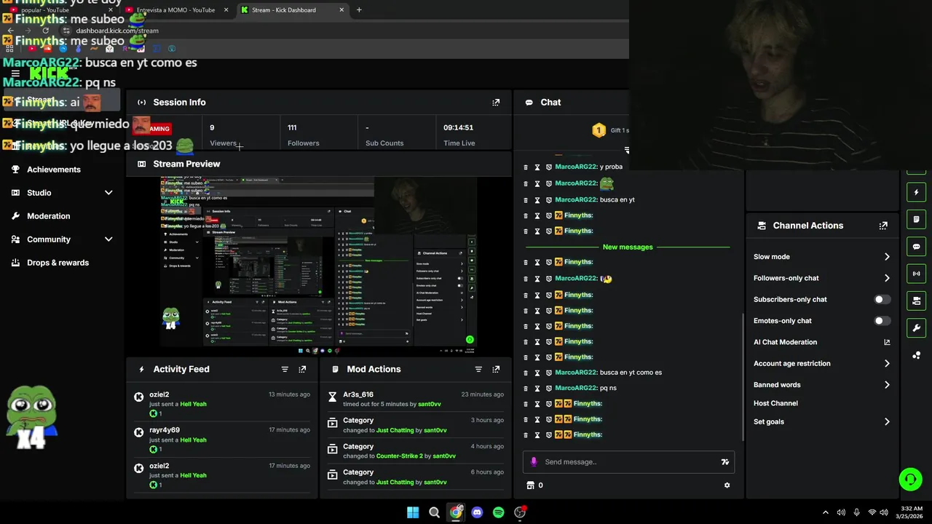Click the channel actions icon in right sidebar
This screenshot has width=932, height=524.
coord(916,301)
